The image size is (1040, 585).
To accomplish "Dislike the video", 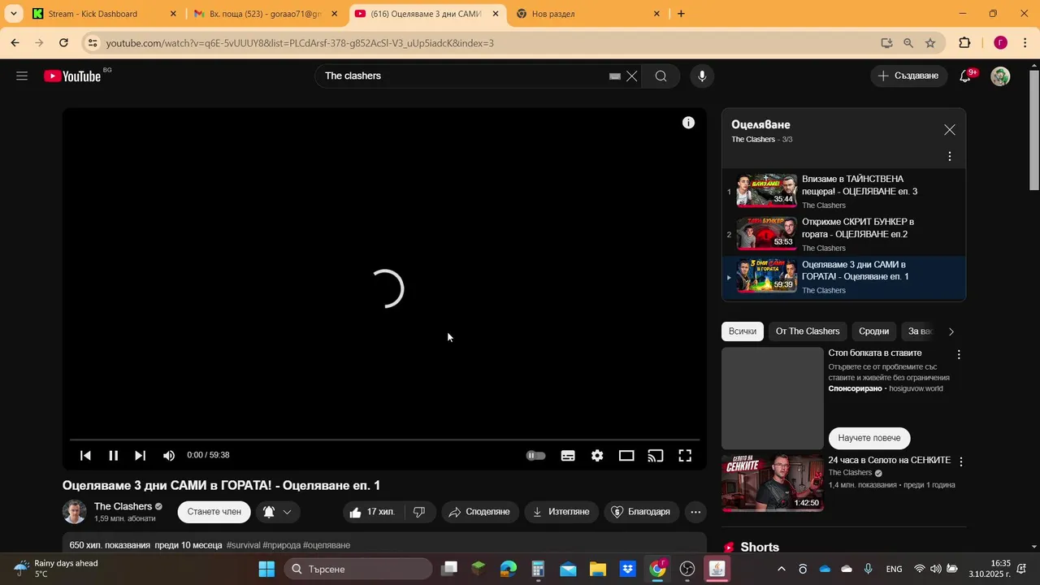I will (418, 512).
